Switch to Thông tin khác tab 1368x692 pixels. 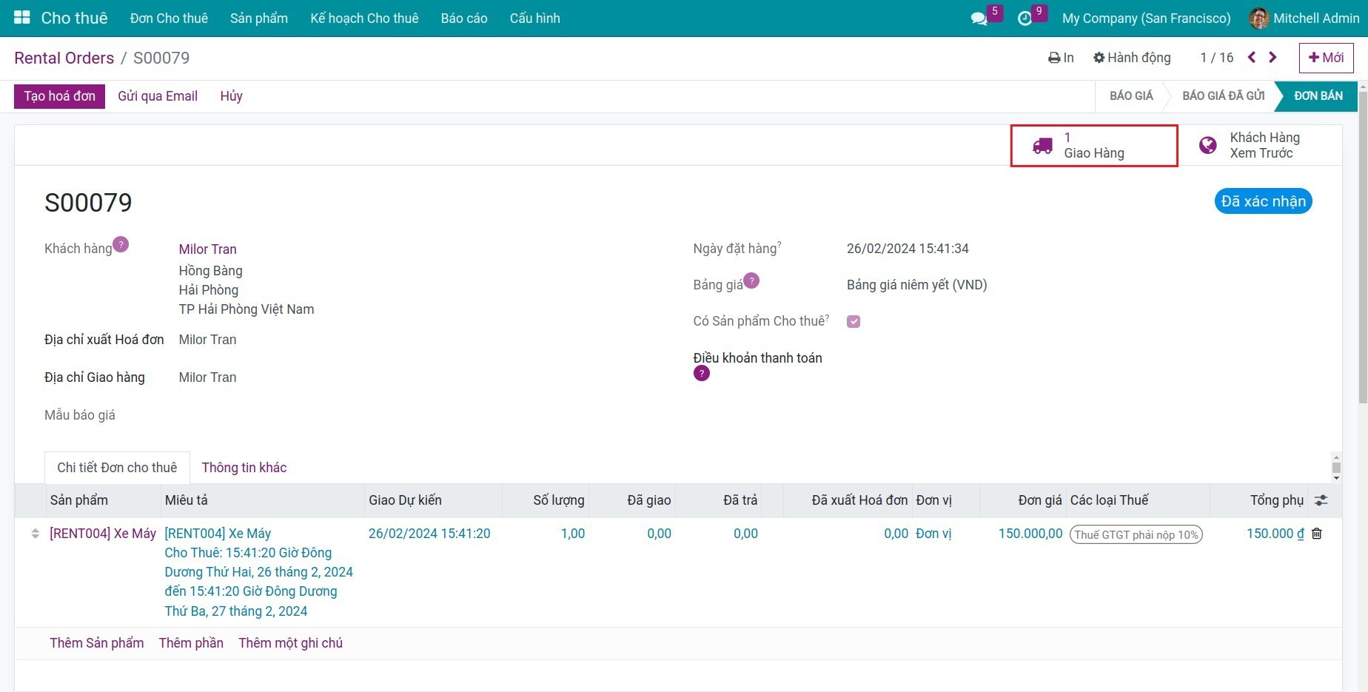[244, 468]
